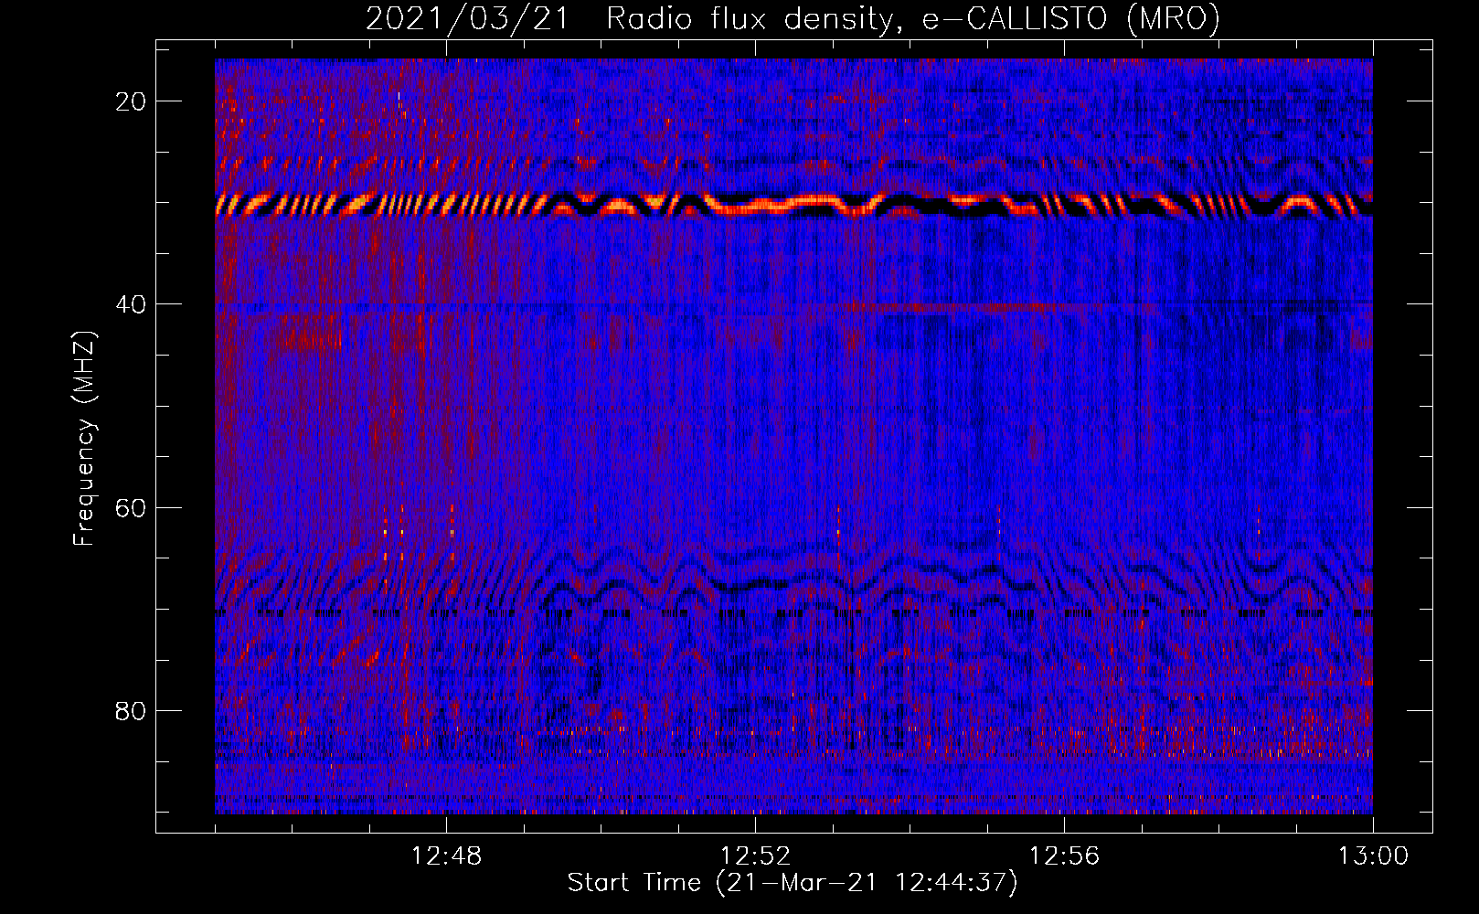Image resolution: width=1479 pixels, height=914 pixels.
Task: Select the 'Frequency (MHZ)' y-axis label
Action: 83,439
